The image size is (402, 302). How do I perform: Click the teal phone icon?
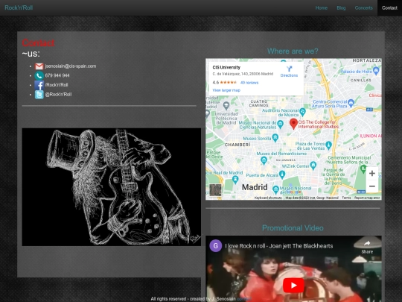point(39,75)
